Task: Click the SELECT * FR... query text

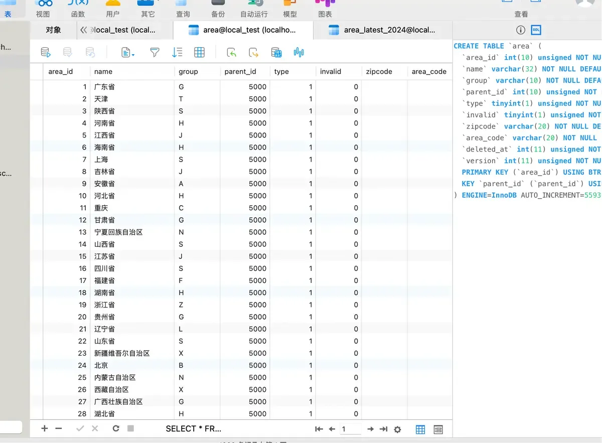Action: (x=194, y=428)
